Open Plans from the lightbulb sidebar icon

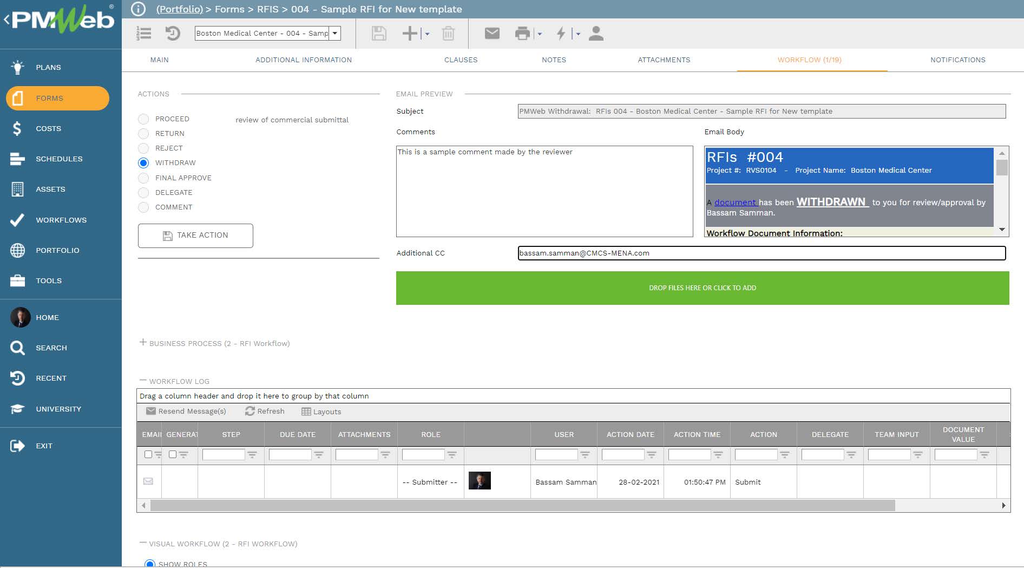pos(17,67)
